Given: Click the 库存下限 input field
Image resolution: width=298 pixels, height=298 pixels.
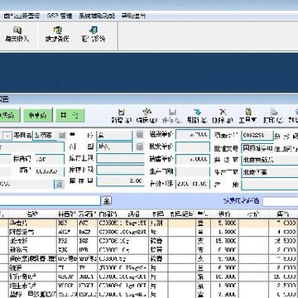Looking at the screenshot, I should [x=120, y=170].
